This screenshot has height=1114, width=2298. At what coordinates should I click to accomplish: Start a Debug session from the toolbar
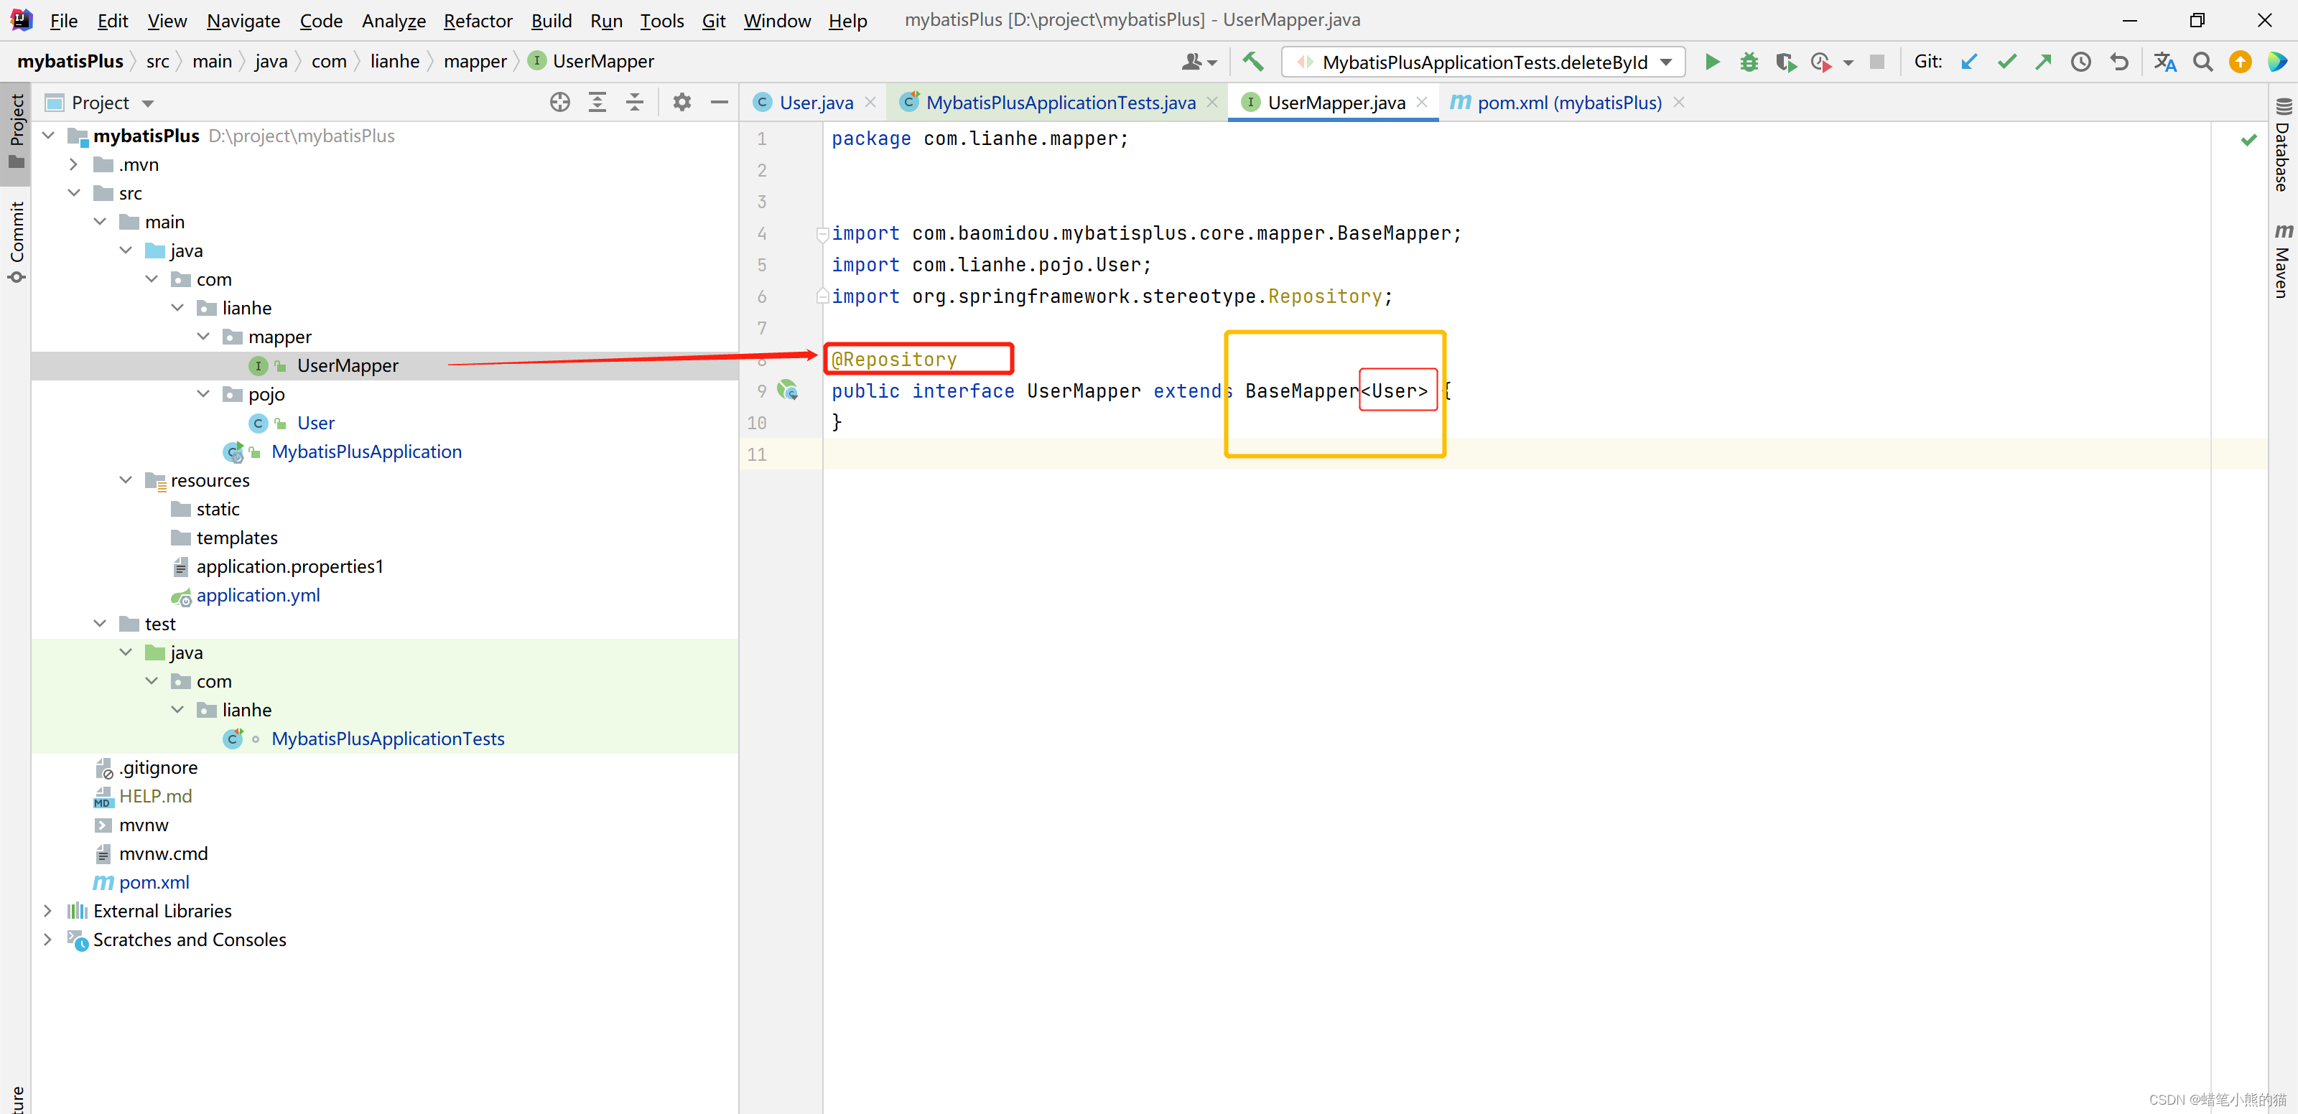pyautogui.click(x=1749, y=62)
